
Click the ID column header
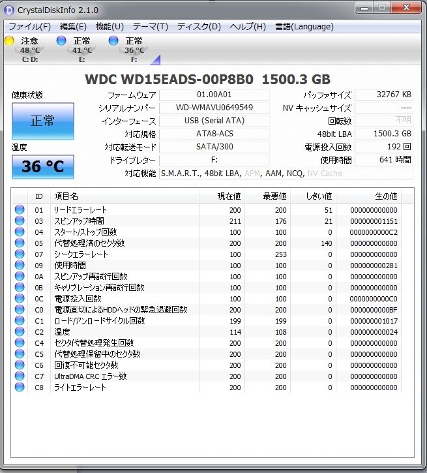tap(39, 196)
